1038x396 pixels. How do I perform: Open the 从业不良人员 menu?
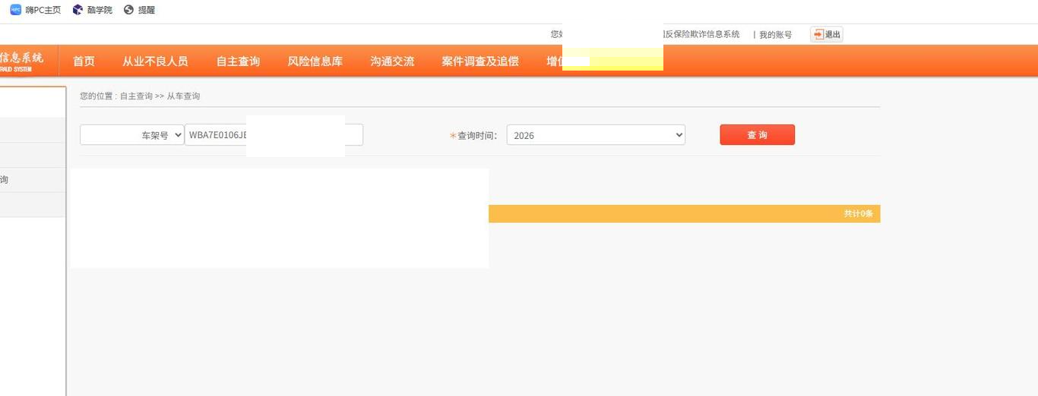click(x=155, y=61)
